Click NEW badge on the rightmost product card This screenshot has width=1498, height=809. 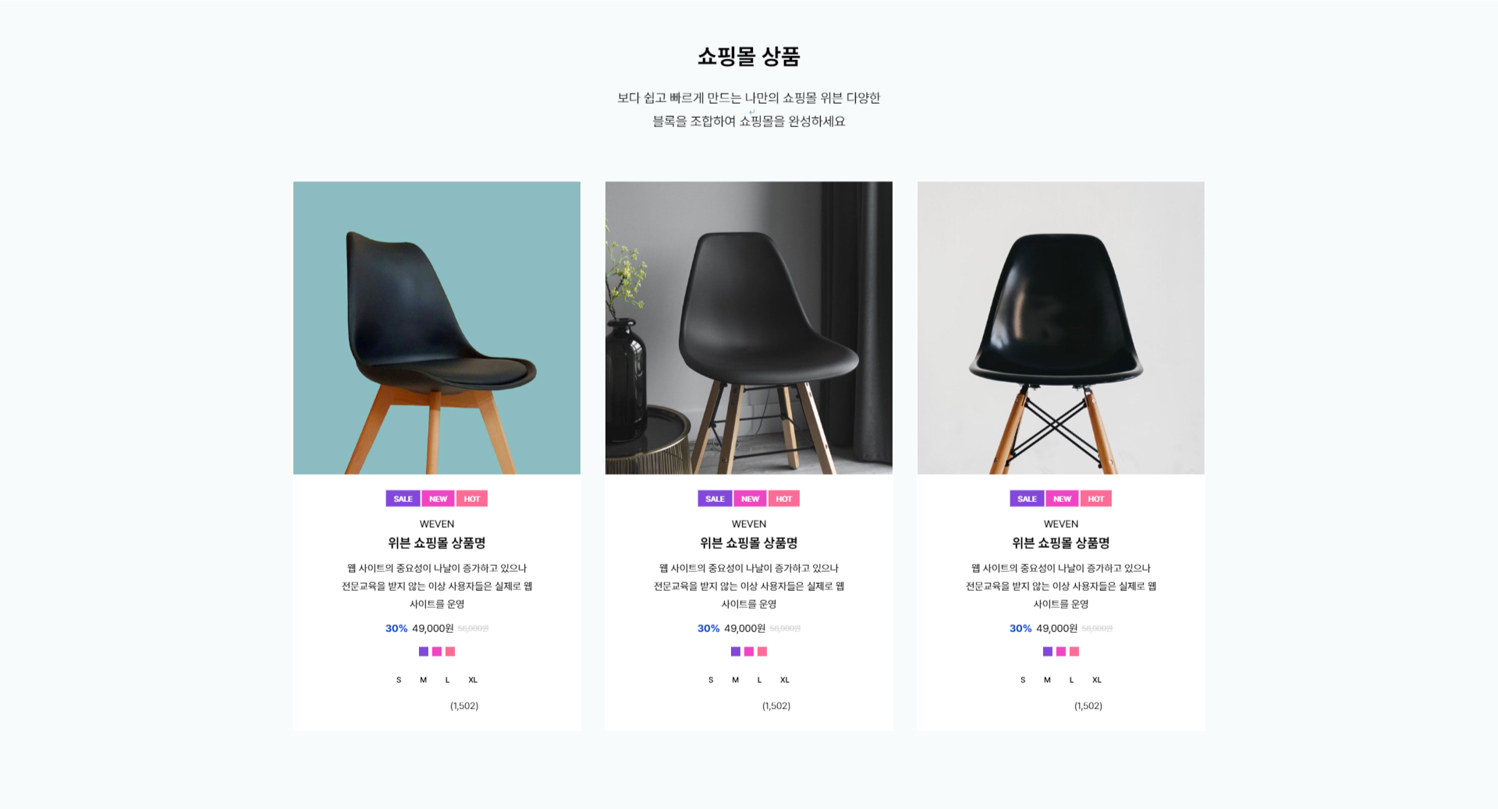1062,499
